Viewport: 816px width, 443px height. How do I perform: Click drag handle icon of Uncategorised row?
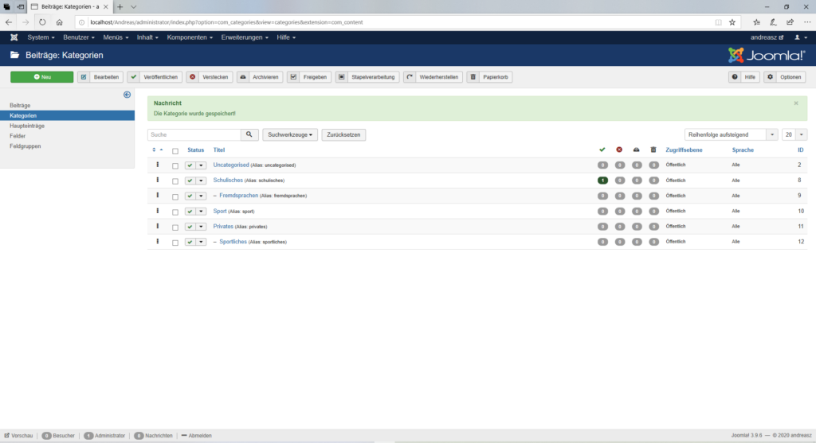(158, 165)
